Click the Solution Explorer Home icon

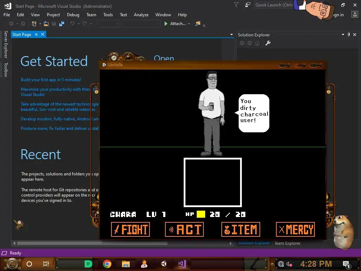tap(257, 43)
